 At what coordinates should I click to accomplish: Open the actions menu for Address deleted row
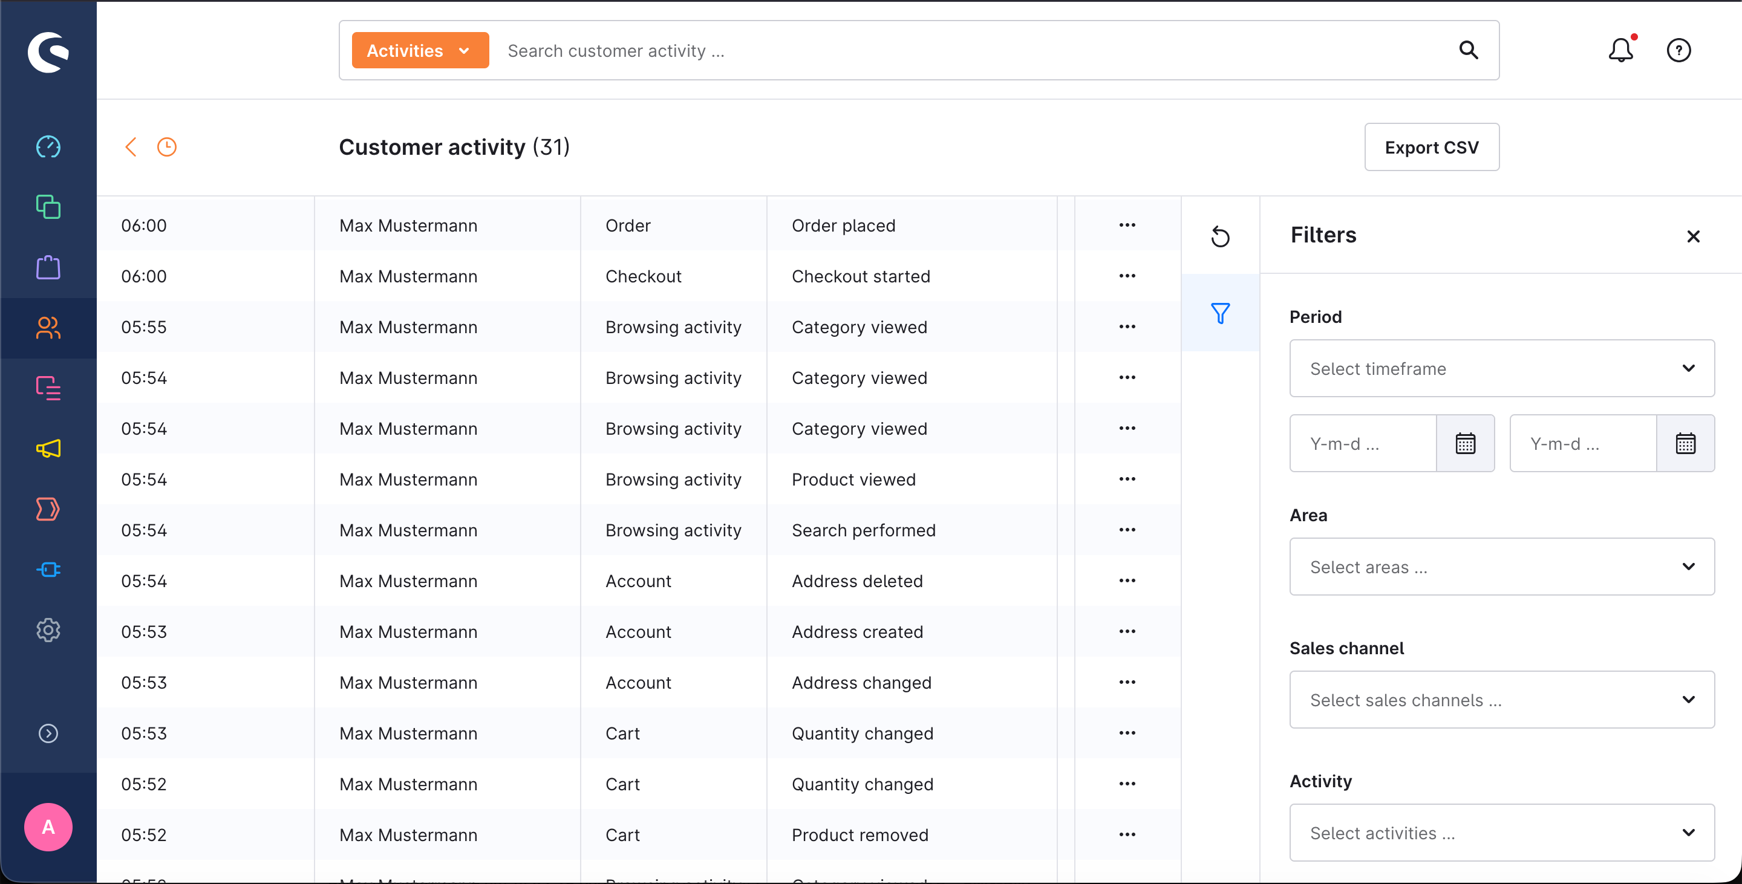point(1127,580)
